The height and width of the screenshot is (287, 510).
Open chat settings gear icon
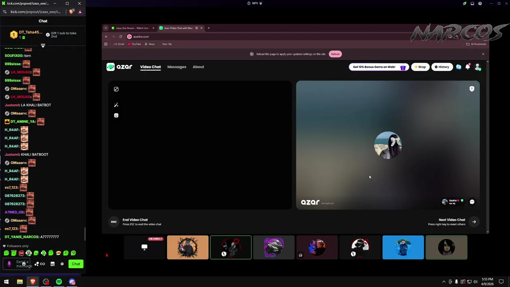pyautogui.click(x=62, y=264)
